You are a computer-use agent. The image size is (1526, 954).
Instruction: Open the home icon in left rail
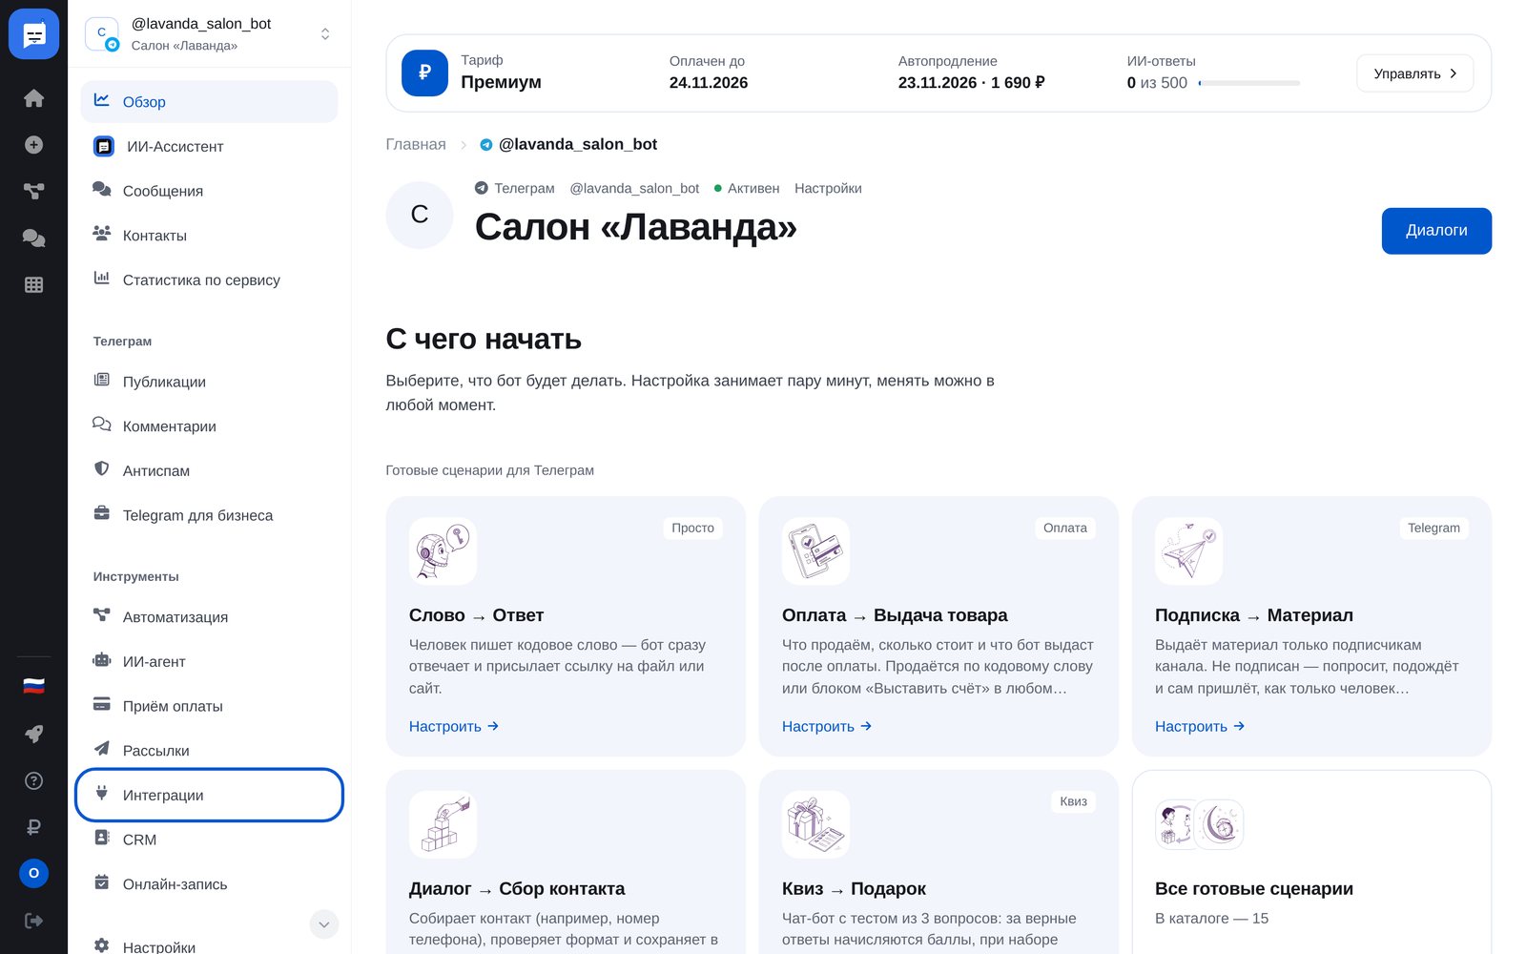pos(33,98)
